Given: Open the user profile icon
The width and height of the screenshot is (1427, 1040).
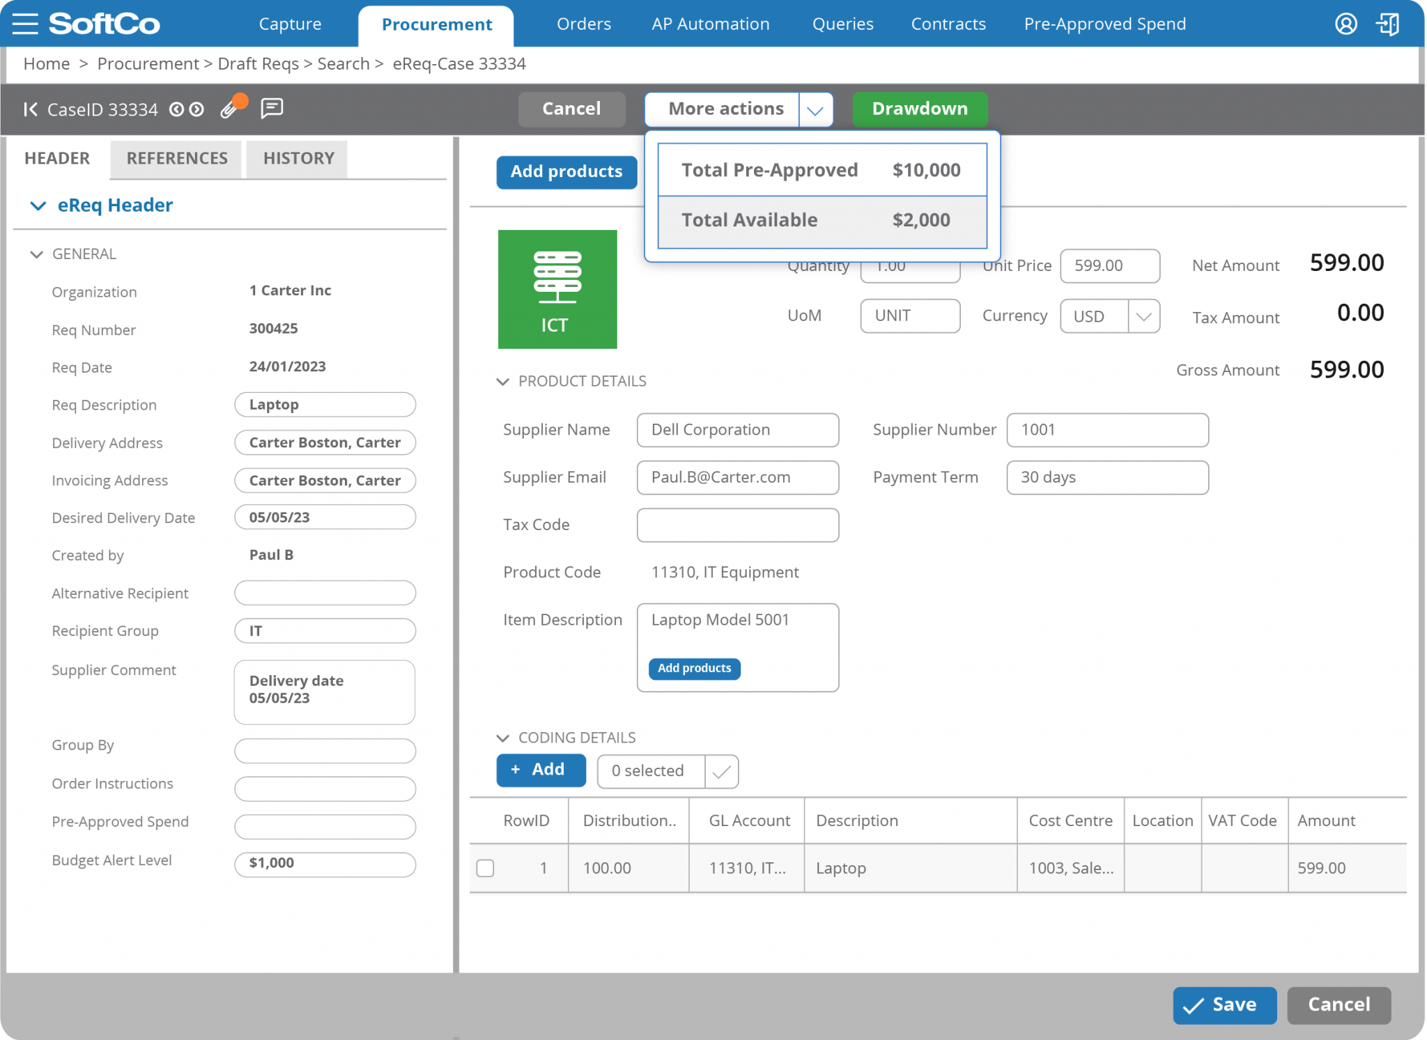Looking at the screenshot, I should (x=1346, y=23).
